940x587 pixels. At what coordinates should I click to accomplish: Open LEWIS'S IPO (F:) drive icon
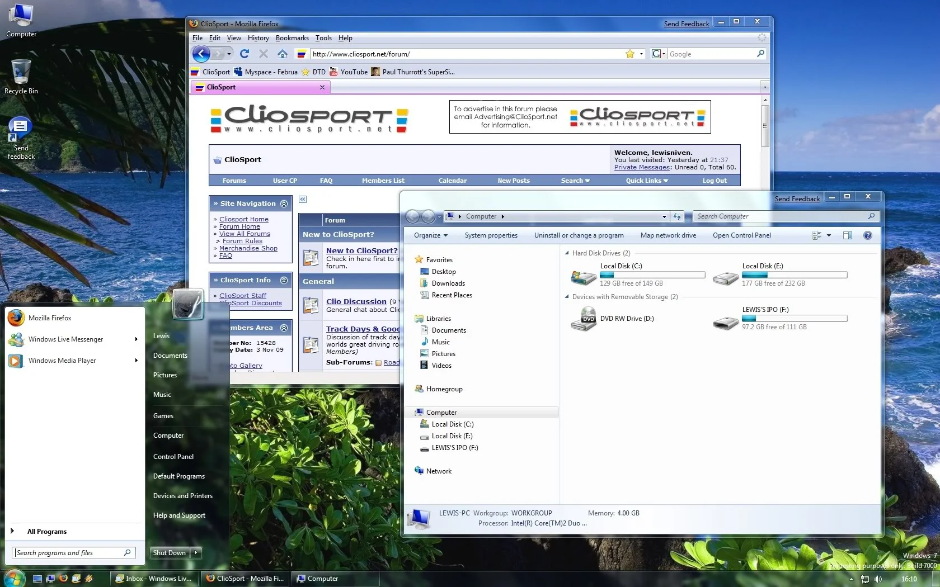tap(726, 322)
